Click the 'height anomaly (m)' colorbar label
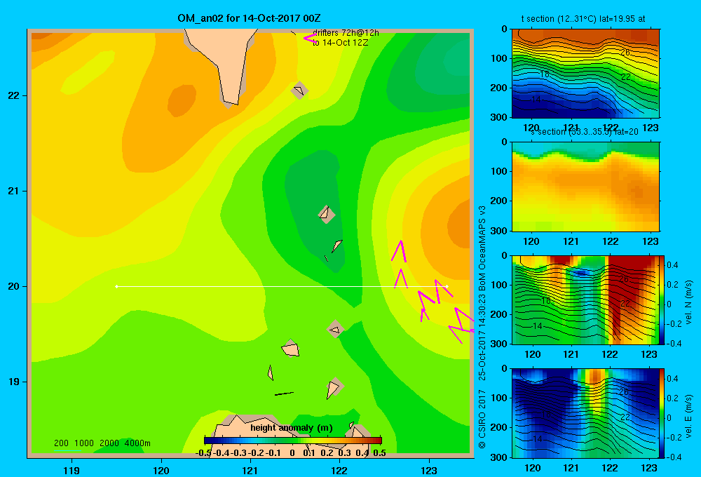Image resolution: width=701 pixels, height=477 pixels. tap(292, 428)
